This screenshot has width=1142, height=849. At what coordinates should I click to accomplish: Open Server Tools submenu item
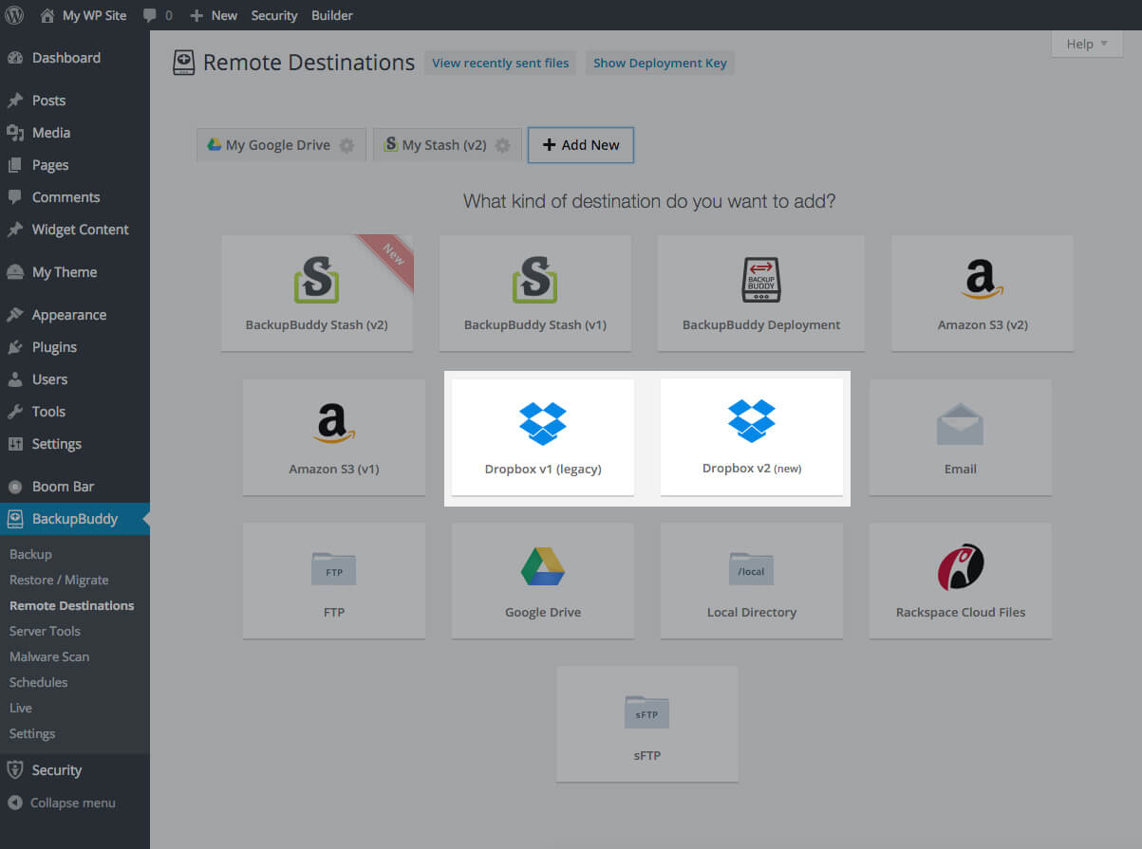point(45,631)
